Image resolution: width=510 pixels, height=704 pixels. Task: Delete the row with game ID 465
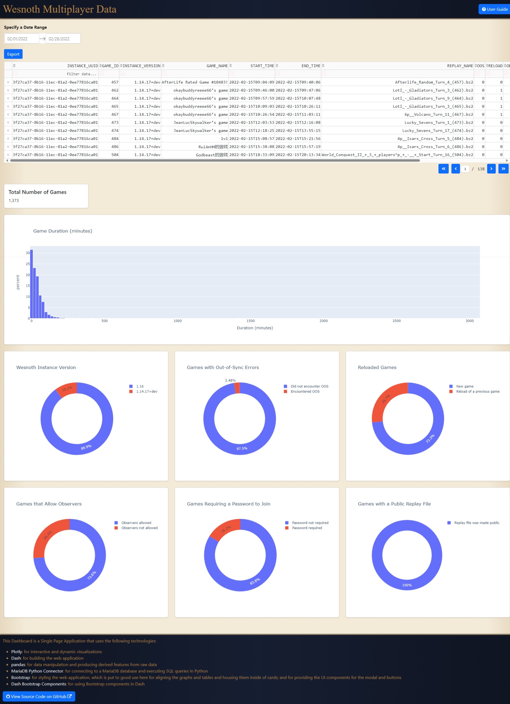coord(8,107)
